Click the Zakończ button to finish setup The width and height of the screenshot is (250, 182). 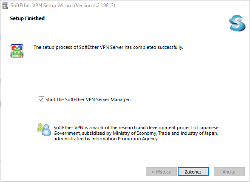click(193, 172)
